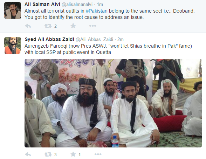View Ali Salman Alvi's avatar picture
206x159 pixels.
point(13,11)
